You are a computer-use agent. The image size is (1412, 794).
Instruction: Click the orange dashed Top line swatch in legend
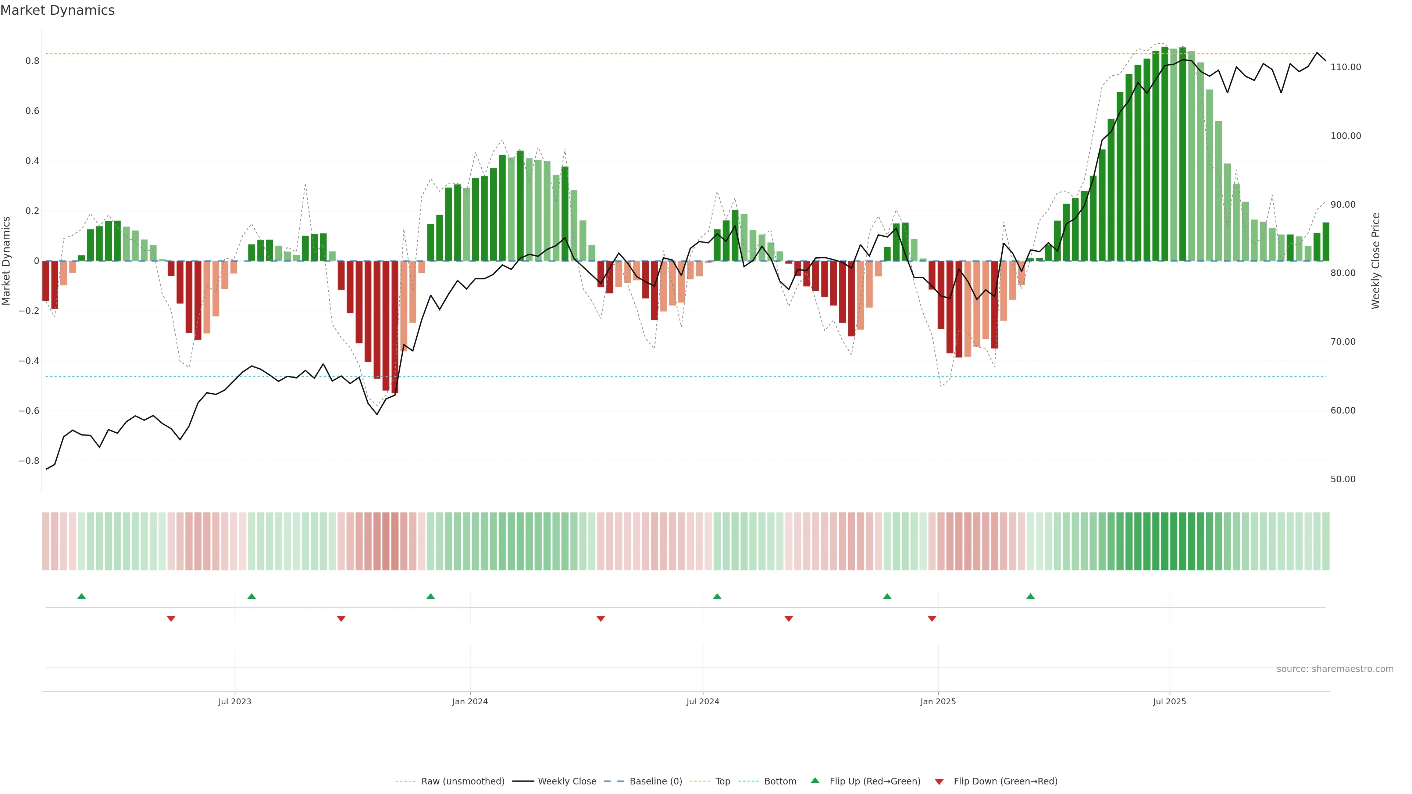tap(699, 782)
